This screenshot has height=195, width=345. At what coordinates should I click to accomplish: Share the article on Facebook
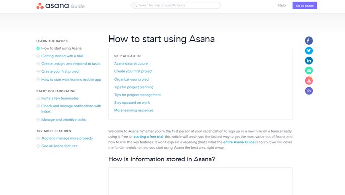pos(309,41)
